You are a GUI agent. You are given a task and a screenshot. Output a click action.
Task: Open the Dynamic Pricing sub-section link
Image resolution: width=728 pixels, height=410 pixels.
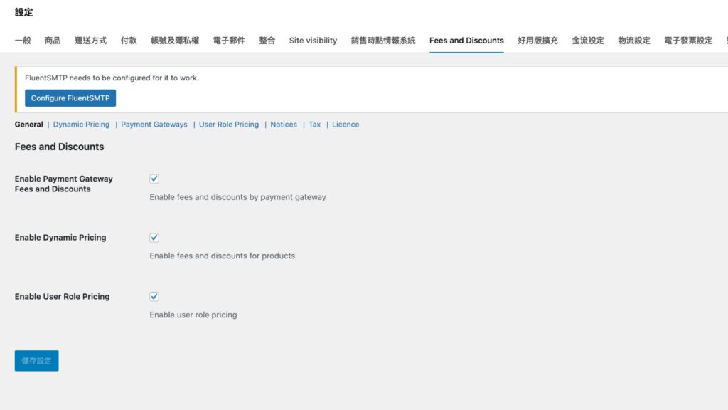point(81,125)
